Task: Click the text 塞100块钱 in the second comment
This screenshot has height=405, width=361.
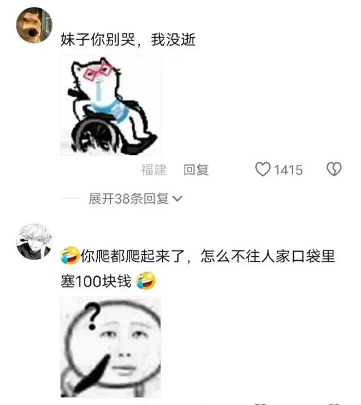Action: (x=96, y=281)
